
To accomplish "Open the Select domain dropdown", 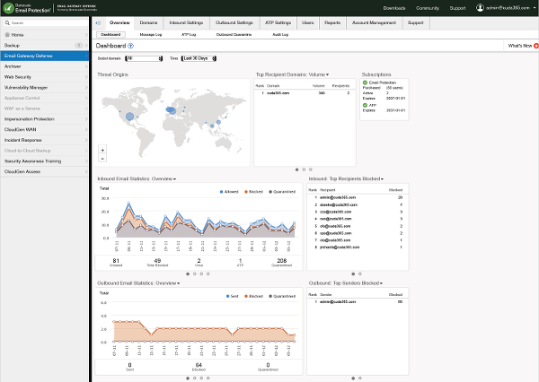I will [x=144, y=58].
